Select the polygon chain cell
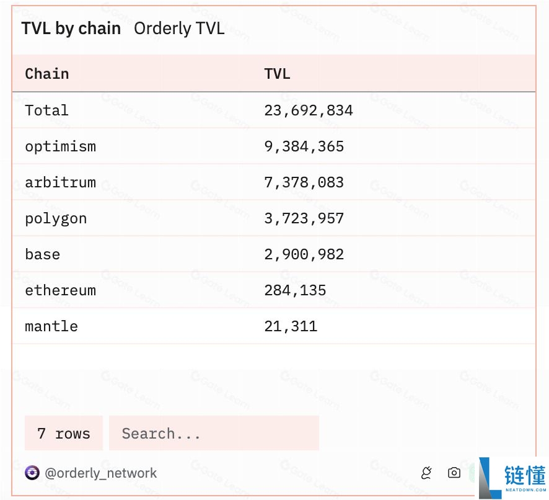549x500 pixels. pyautogui.click(x=56, y=219)
